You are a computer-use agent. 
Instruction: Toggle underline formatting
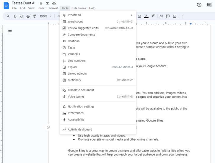[139, 16]
